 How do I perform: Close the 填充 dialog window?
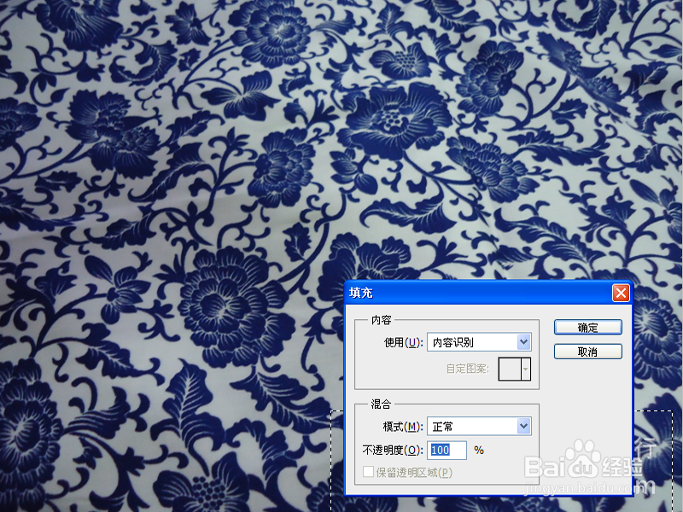(621, 293)
